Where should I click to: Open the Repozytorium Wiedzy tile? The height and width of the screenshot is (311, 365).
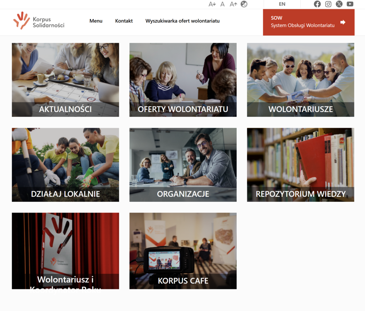[300, 165]
